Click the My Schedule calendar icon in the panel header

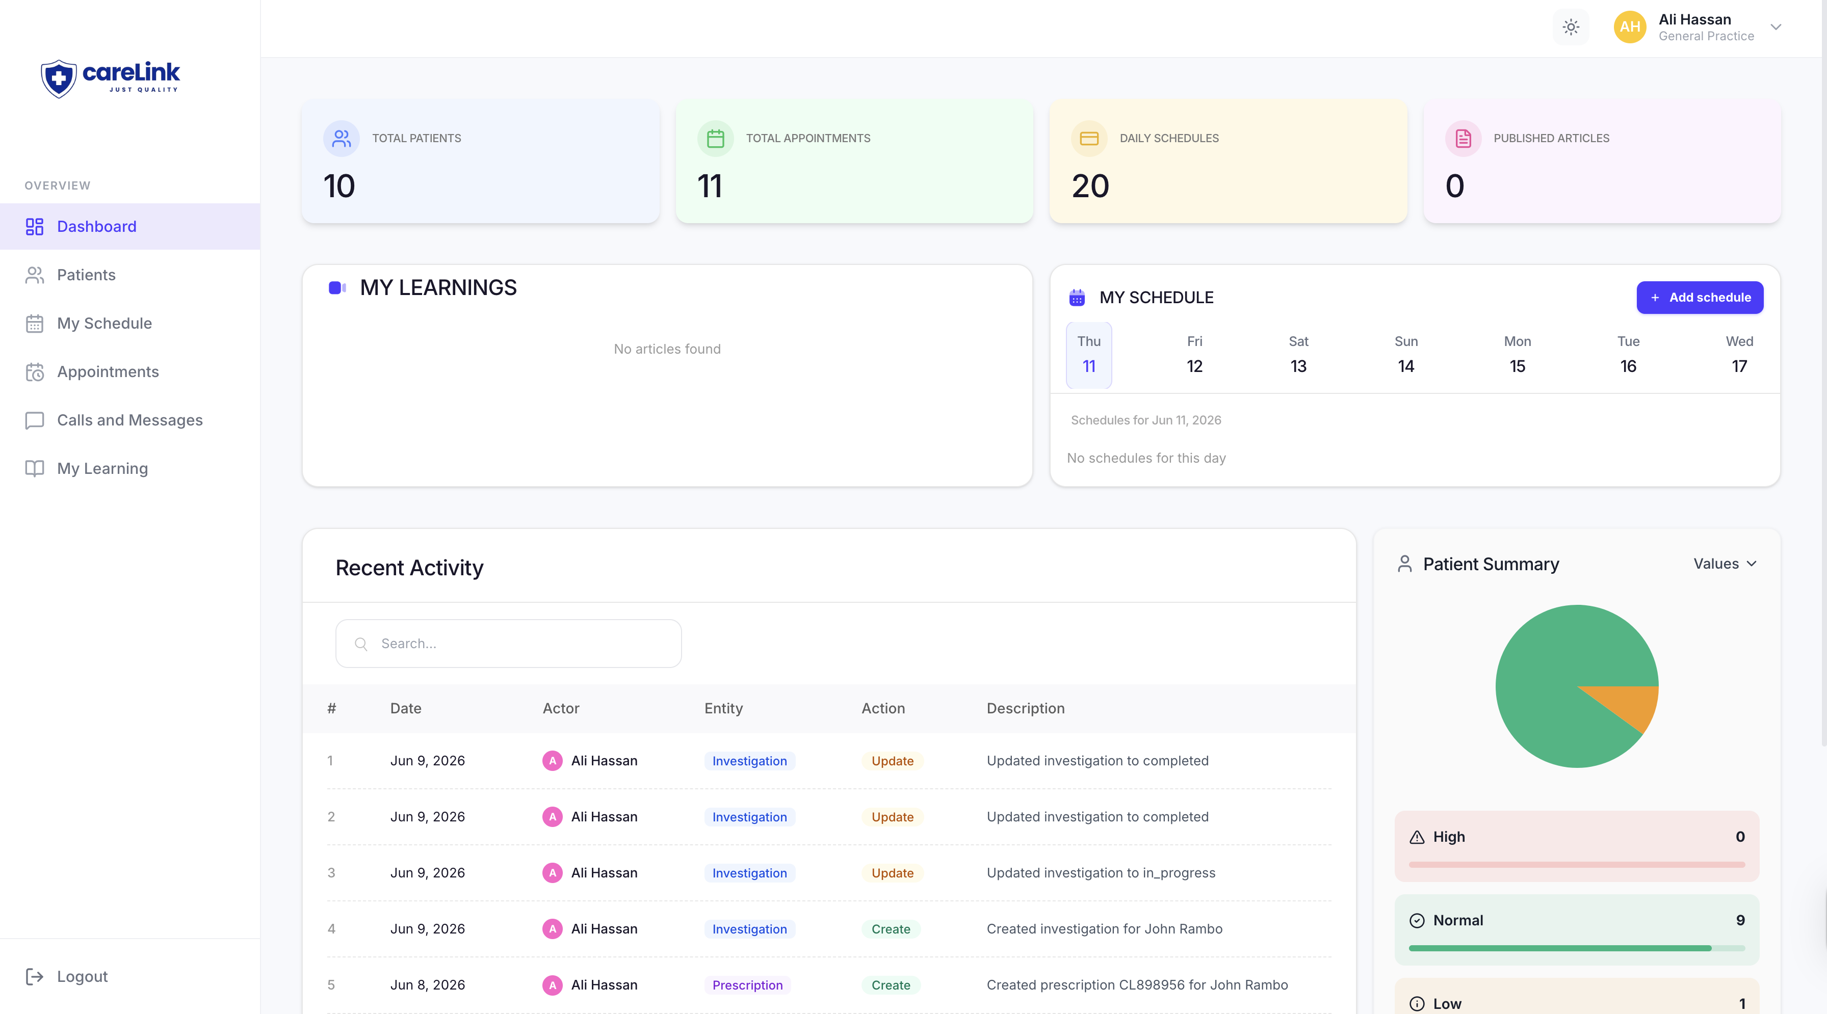click(x=1077, y=298)
